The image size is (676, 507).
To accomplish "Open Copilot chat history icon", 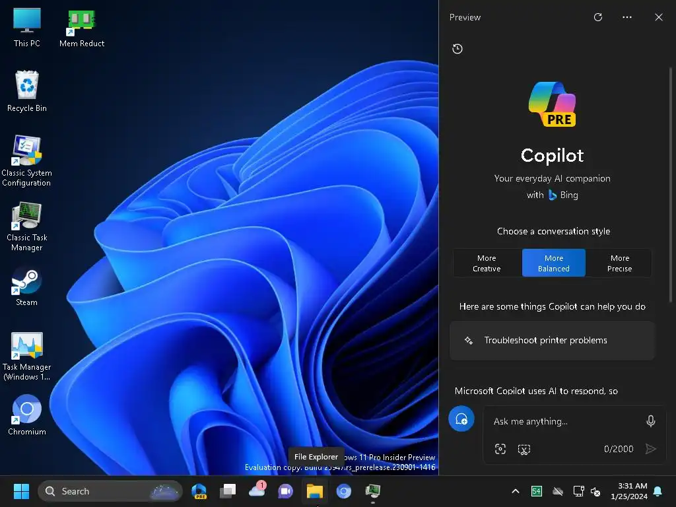I will 457,49.
